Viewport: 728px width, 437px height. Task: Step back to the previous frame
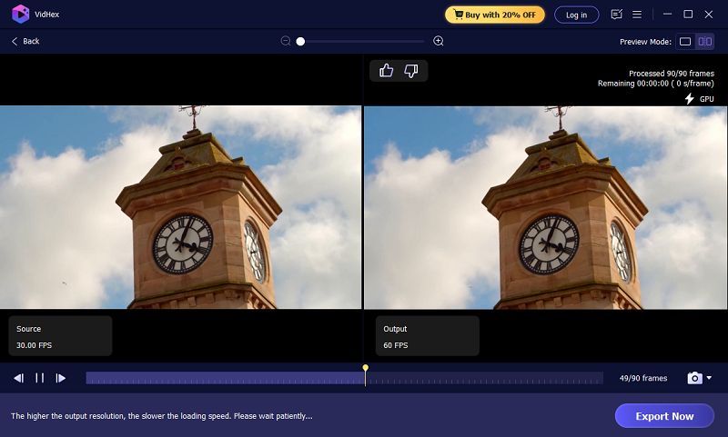pyautogui.click(x=18, y=378)
